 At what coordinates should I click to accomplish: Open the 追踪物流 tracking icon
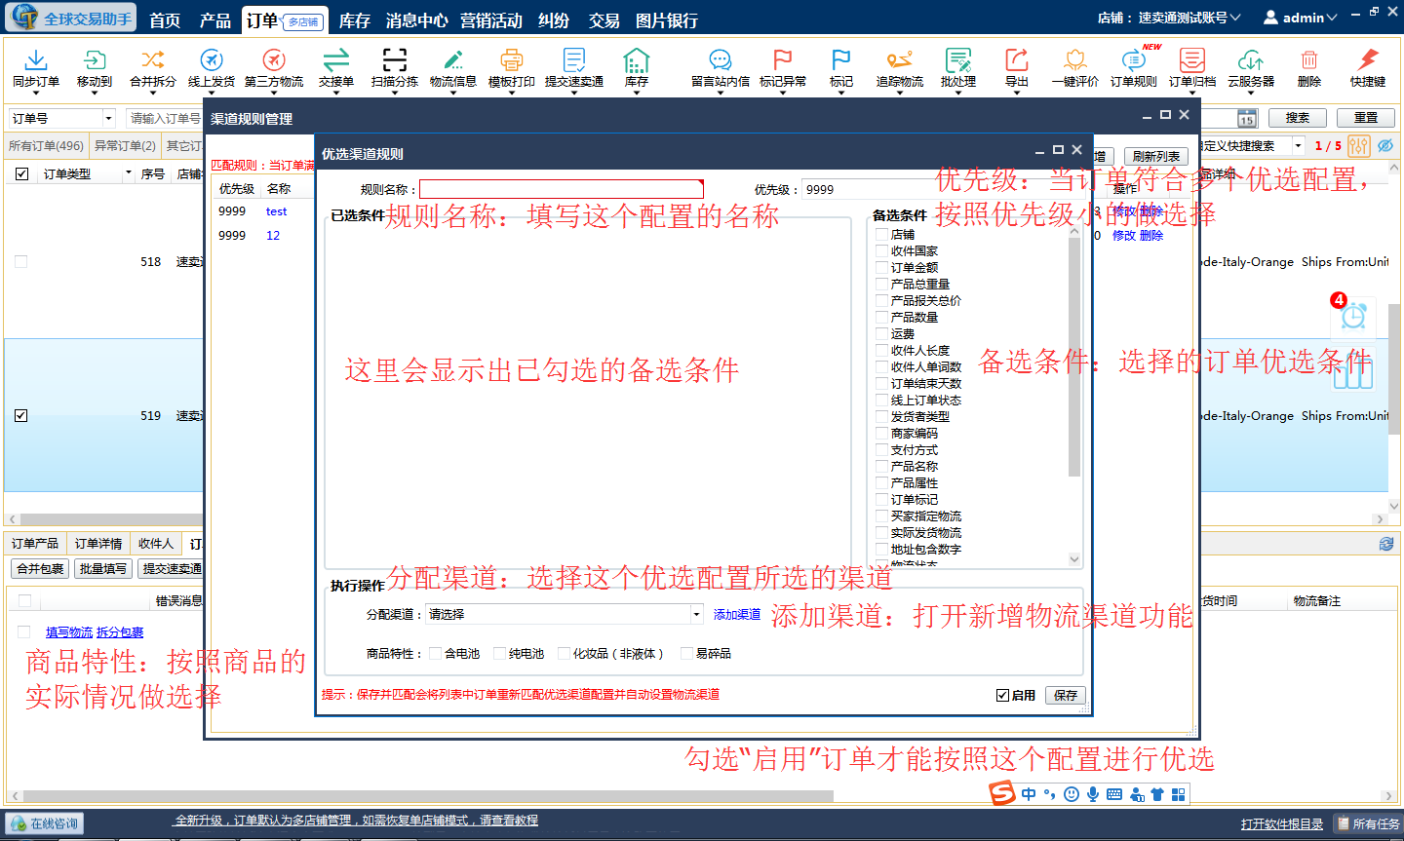900,60
